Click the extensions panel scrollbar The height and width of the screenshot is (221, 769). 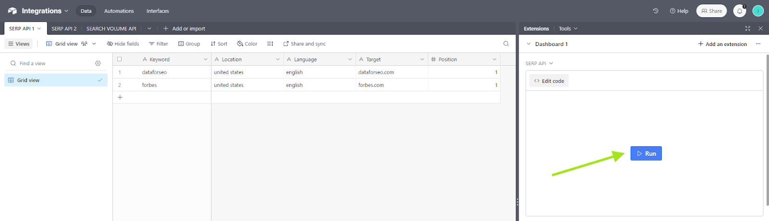pos(767,129)
